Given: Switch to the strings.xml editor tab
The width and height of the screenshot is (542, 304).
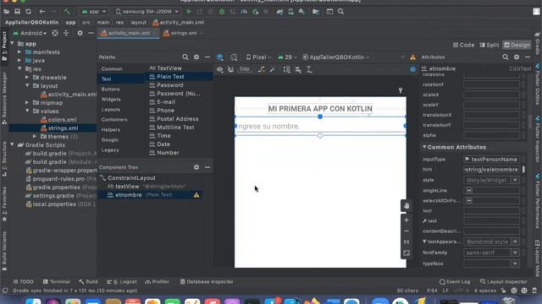Looking at the screenshot, I should [x=183, y=33].
